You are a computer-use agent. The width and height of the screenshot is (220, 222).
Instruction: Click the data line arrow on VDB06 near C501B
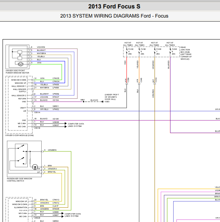pos(65,124)
